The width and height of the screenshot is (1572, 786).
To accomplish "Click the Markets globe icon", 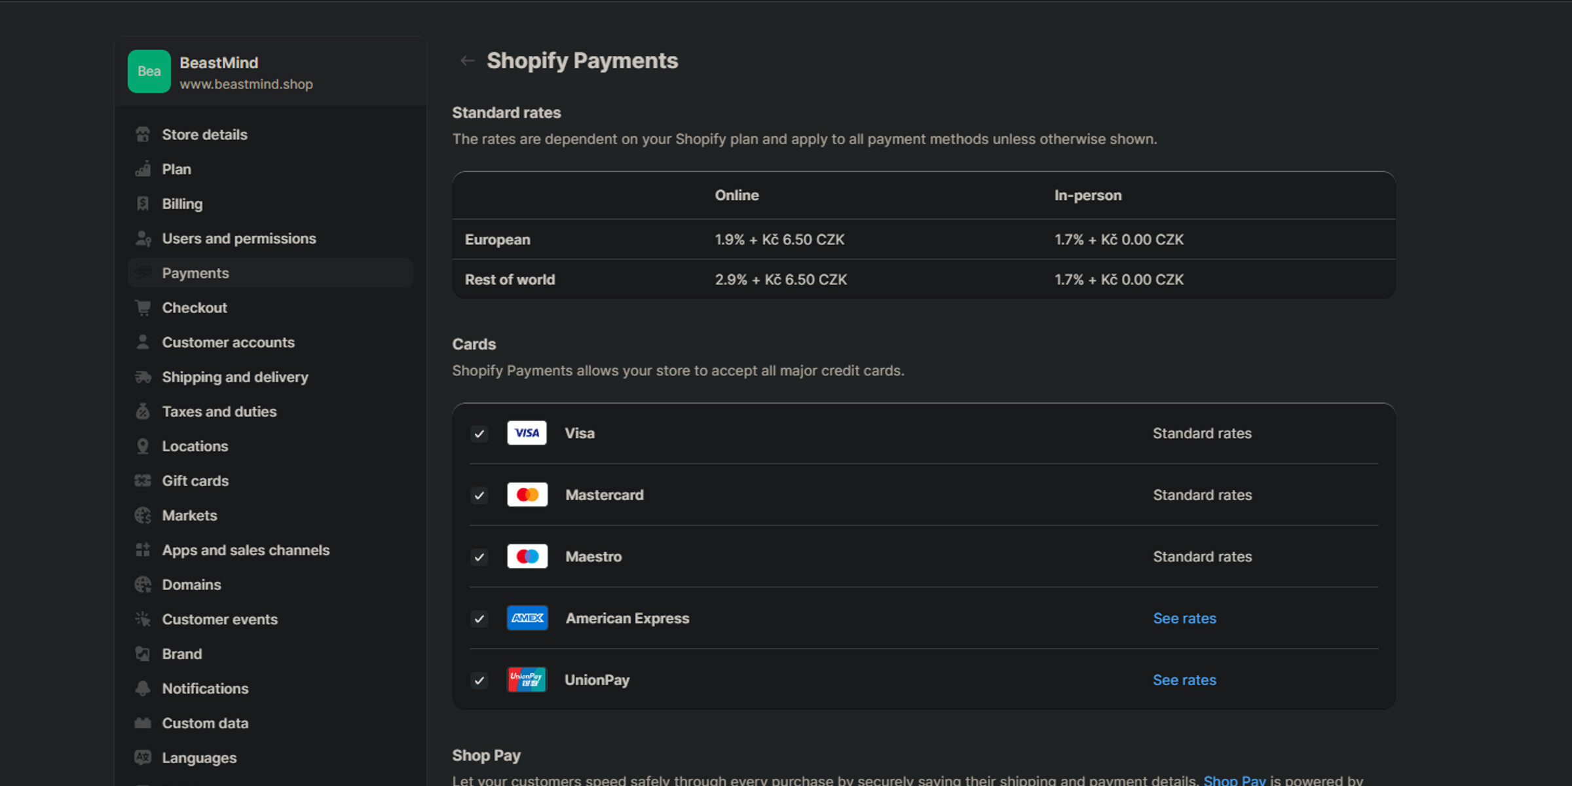I will [x=143, y=515].
